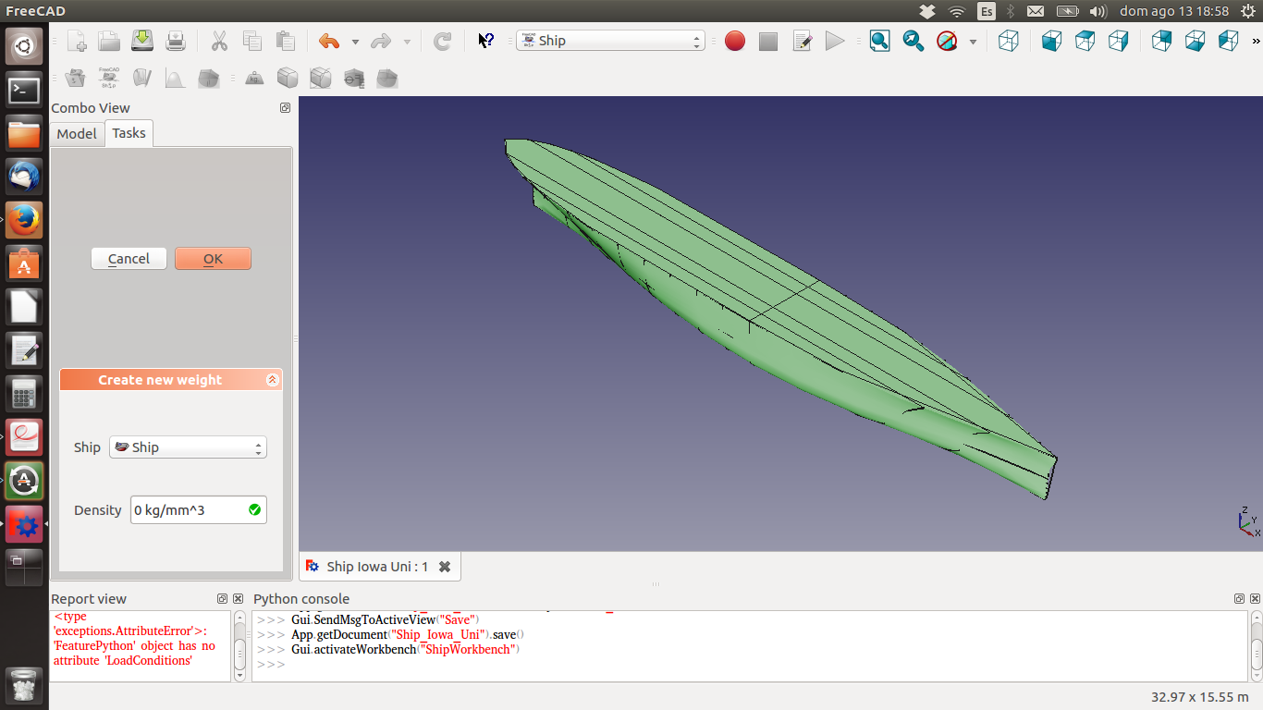Screen dimensions: 1263x710
Task: Switch to the front view cube icon
Action: pos(1051,41)
